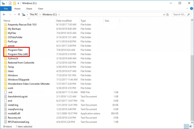
Task: Select the Windows10Upgrade folder
Action: pyautogui.click(x=19, y=79)
